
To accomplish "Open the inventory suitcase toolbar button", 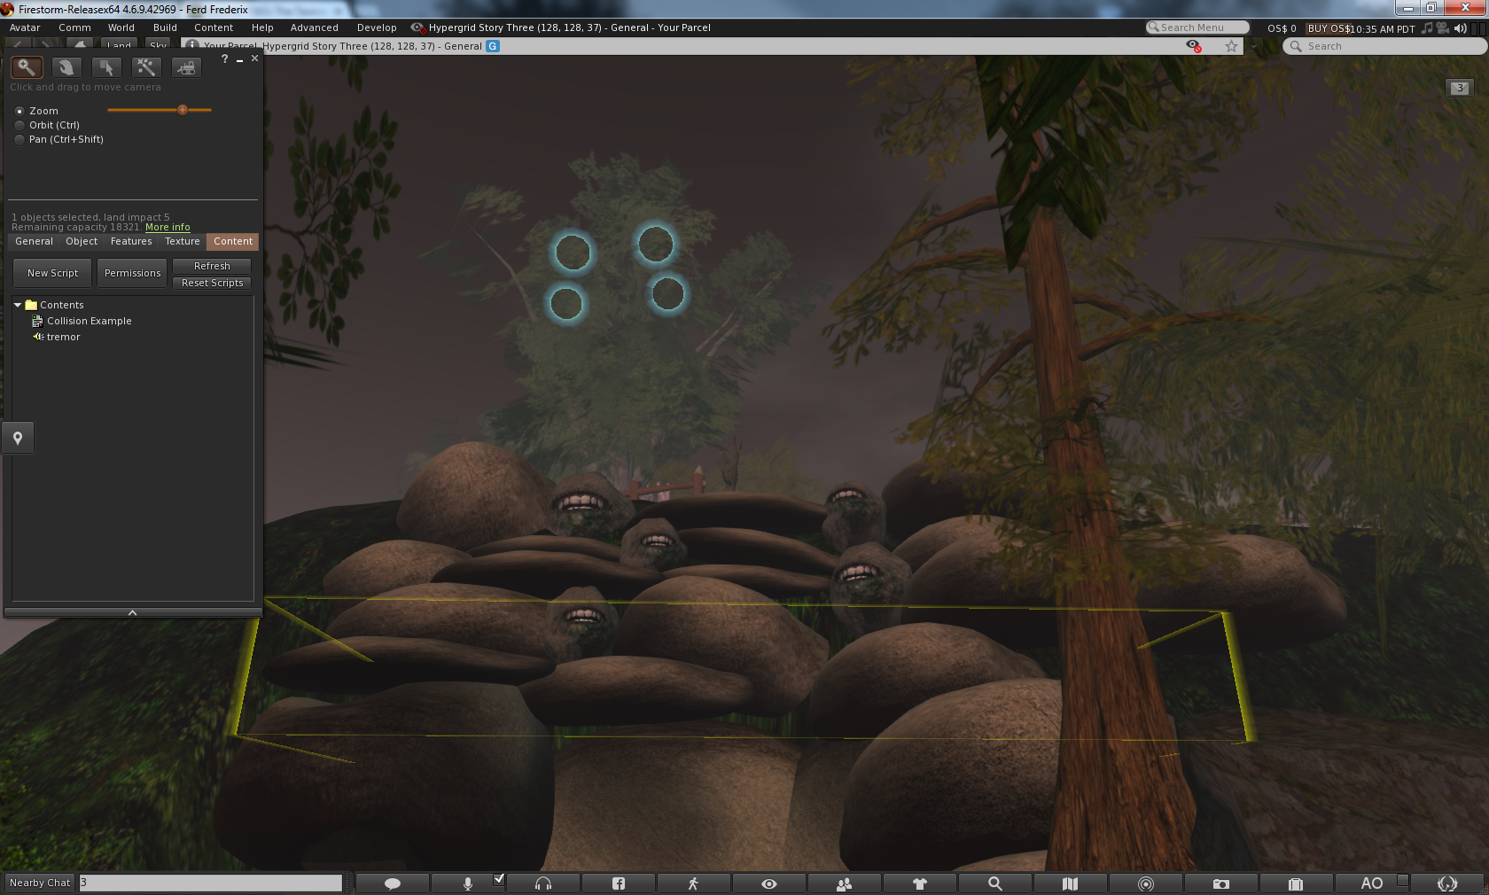I will point(1295,883).
